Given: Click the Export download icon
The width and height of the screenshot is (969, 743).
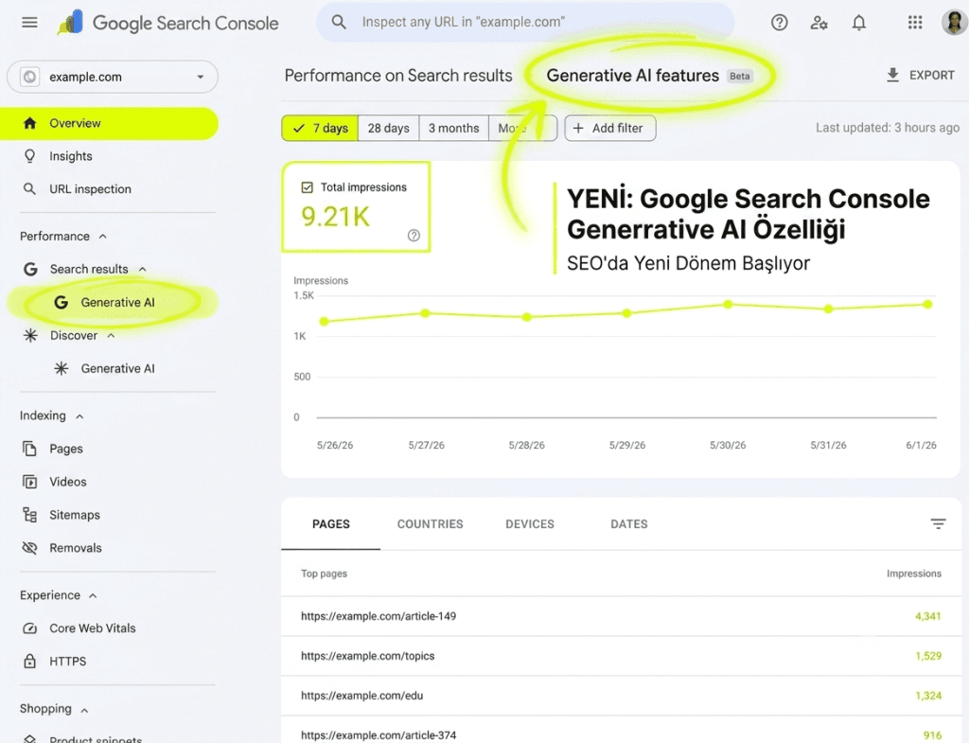Looking at the screenshot, I should pyautogui.click(x=892, y=75).
